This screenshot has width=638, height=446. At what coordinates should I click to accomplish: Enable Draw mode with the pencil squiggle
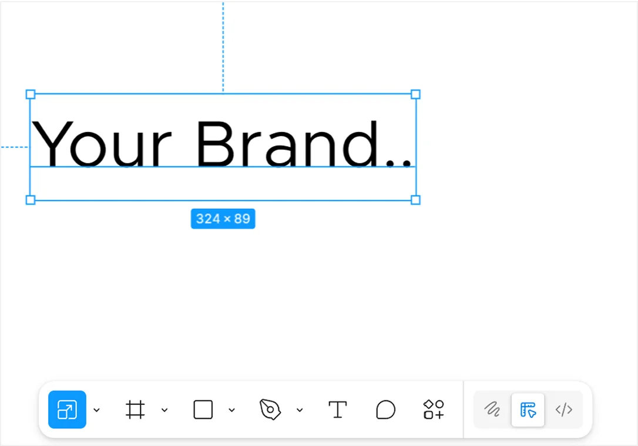point(491,410)
